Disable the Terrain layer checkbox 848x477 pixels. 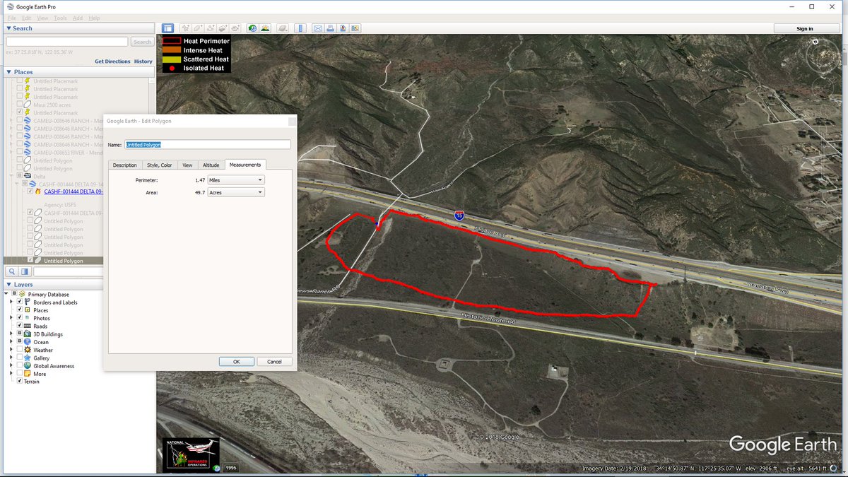pyautogui.click(x=19, y=381)
